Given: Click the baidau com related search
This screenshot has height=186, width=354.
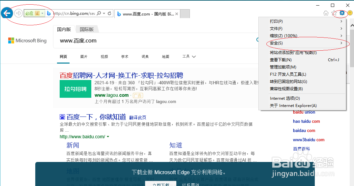Looking at the screenshot, I should coord(304,131).
